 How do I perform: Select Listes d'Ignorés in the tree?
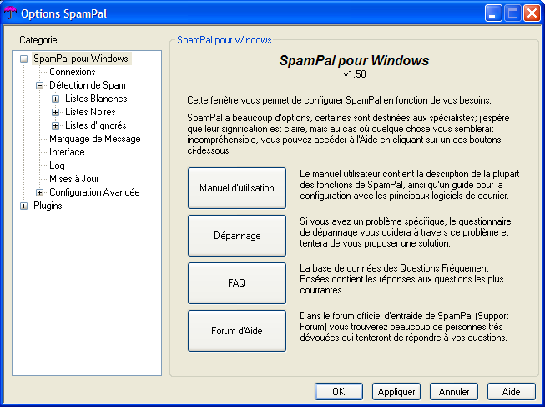(x=96, y=125)
